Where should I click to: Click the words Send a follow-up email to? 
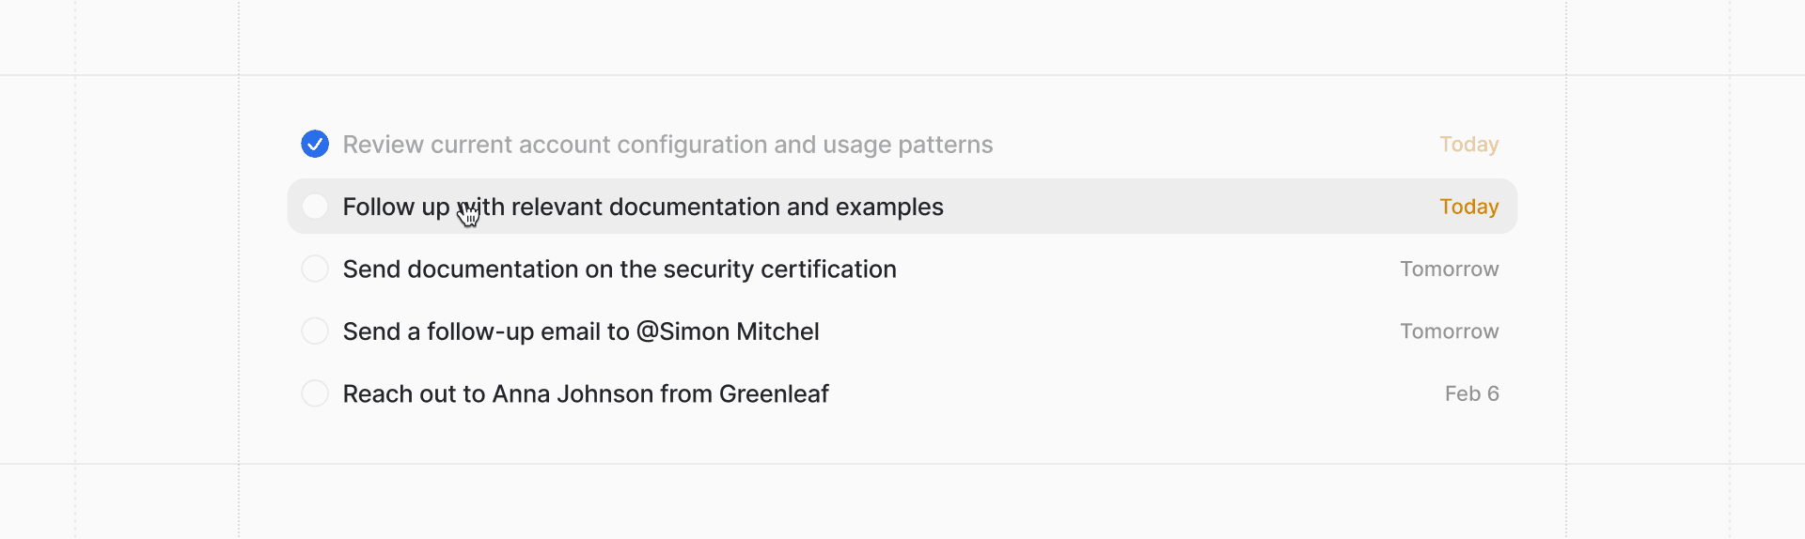485,331
